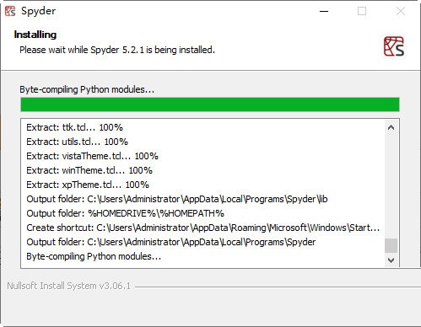Click the scrollbar track above the thumb
421x327 pixels.
pos(391,186)
